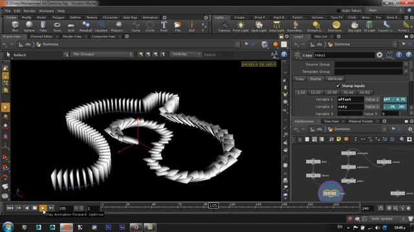414x232 pixels.
Task: Select the 31-40 stamp variable range
Action: click(348, 92)
